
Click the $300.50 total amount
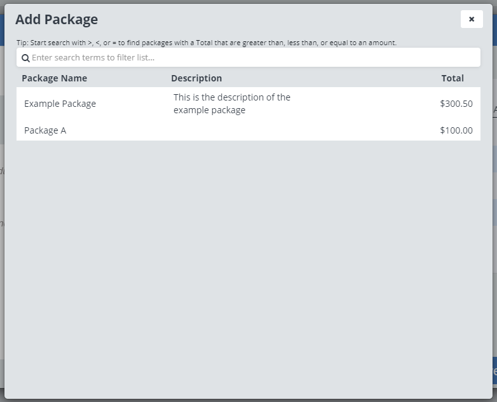[x=456, y=104]
